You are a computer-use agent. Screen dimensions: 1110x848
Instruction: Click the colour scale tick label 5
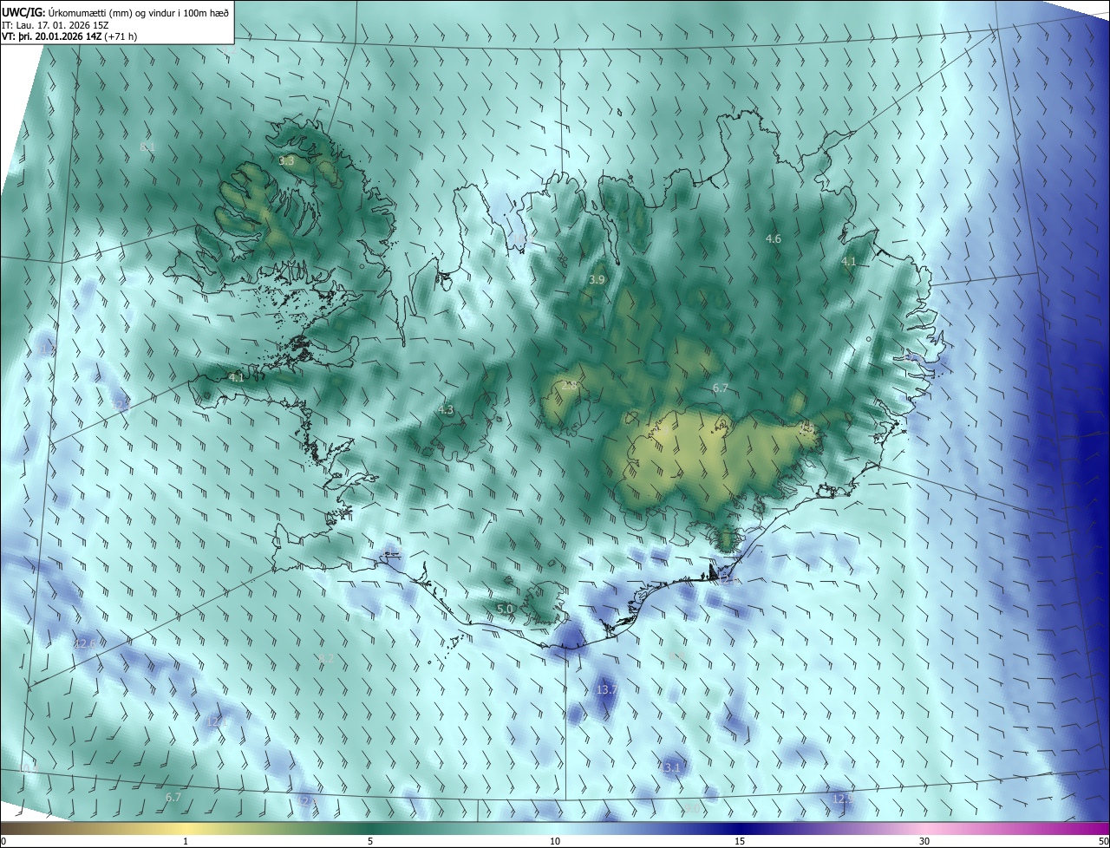(x=370, y=841)
